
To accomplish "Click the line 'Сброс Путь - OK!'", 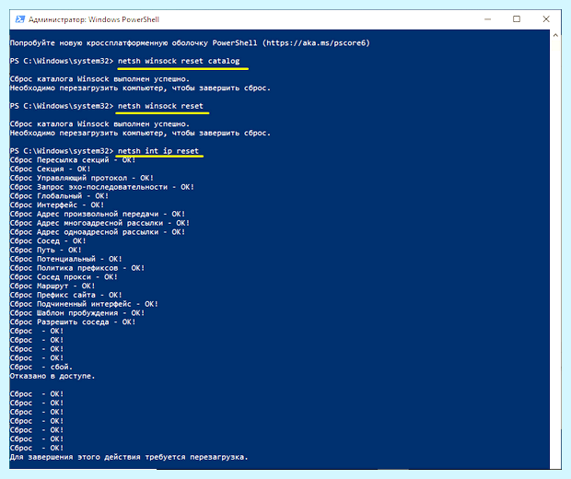I will pos(45,250).
